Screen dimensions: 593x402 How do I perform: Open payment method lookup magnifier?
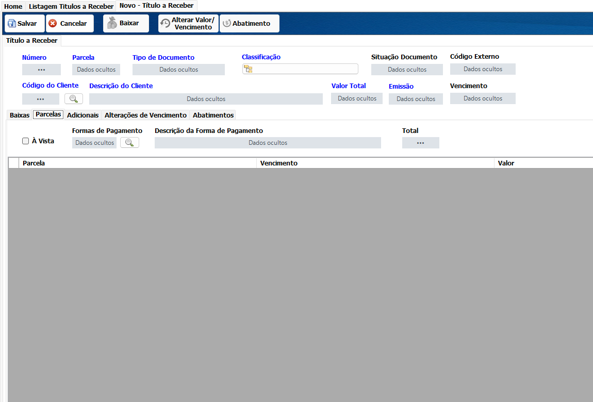point(130,143)
